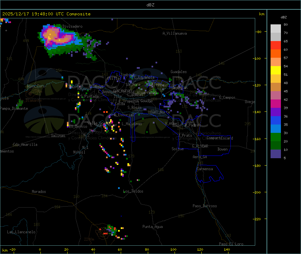Viewport: 301px width, 254px height.
Task: Click the dark green 20-10 dBZ legend swatch
Action: pyautogui.click(x=276, y=146)
